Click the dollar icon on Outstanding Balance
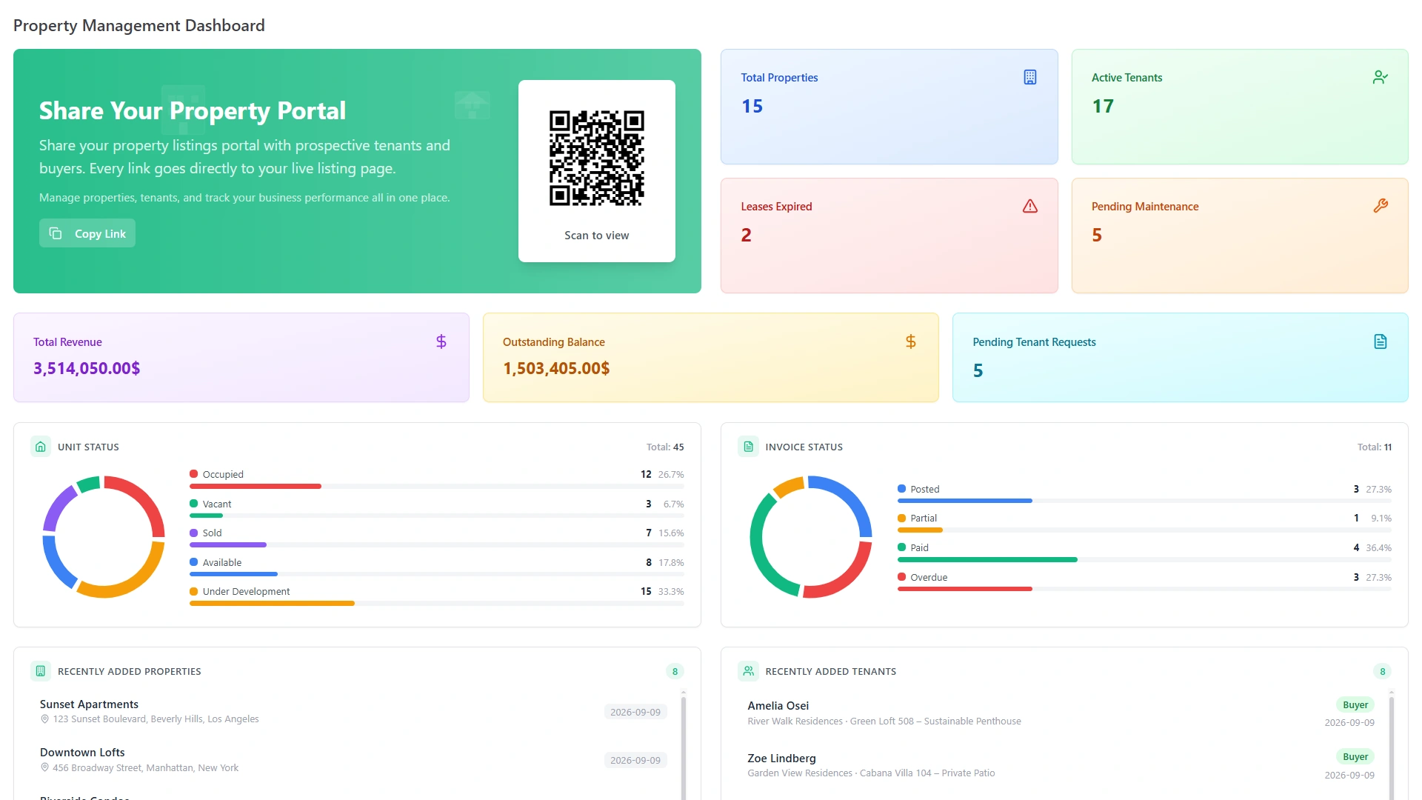 point(910,341)
